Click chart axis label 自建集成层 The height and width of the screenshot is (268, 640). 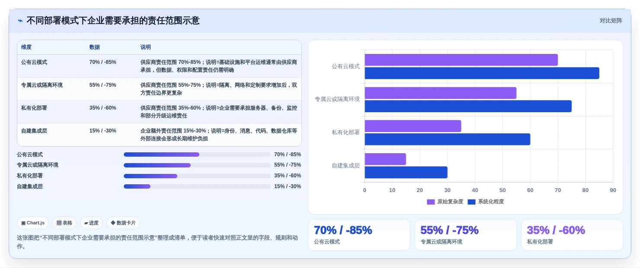pyautogui.click(x=346, y=166)
